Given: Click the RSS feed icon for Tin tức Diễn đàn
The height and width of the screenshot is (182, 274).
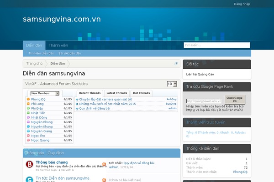Looking at the screenshot, I should pos(104,180).
